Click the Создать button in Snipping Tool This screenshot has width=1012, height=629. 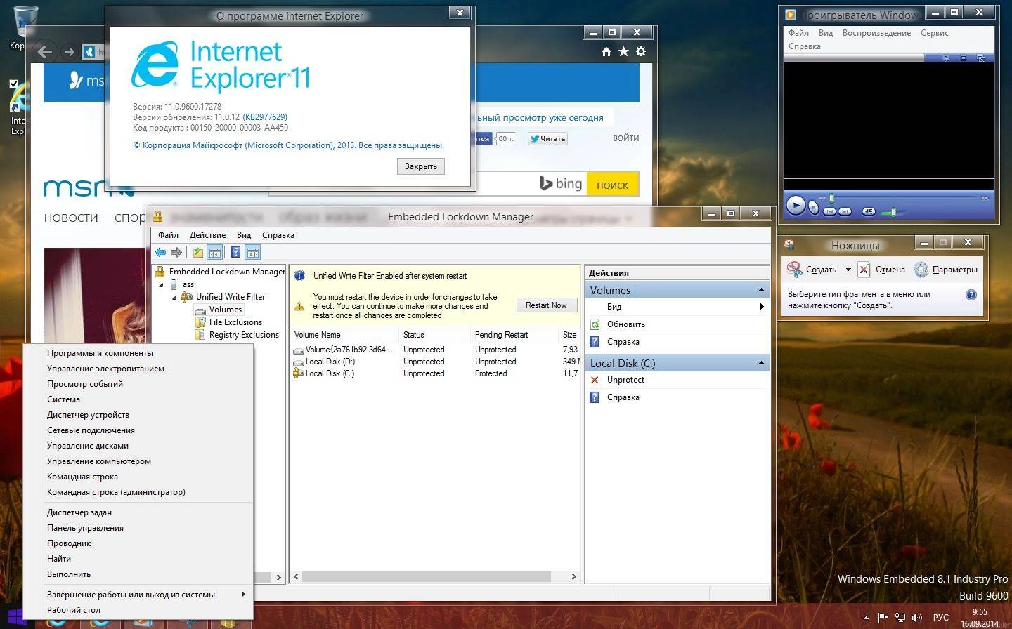[x=812, y=270]
